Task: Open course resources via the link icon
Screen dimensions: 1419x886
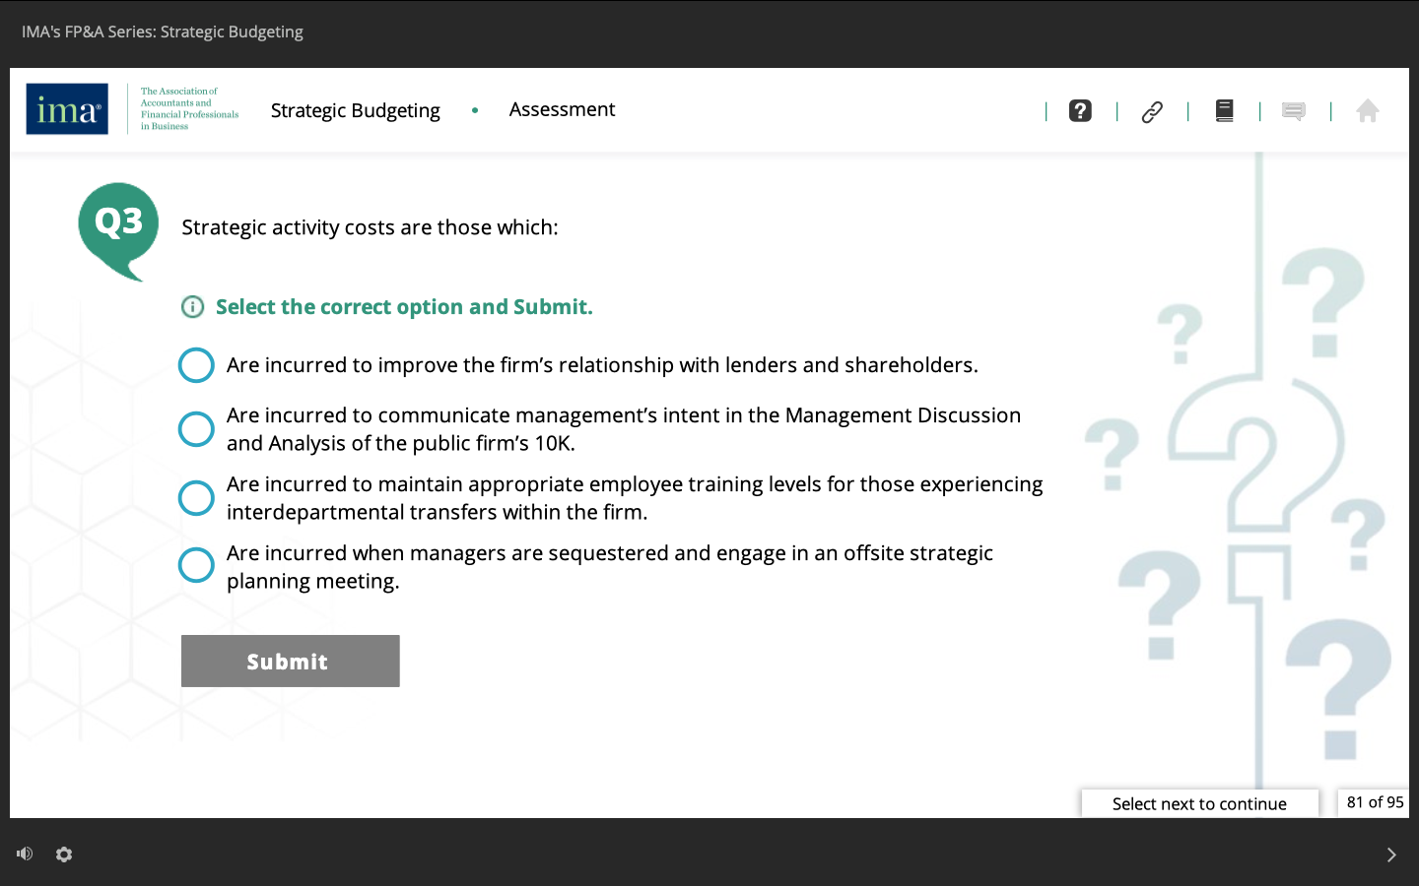Action: click(1152, 110)
